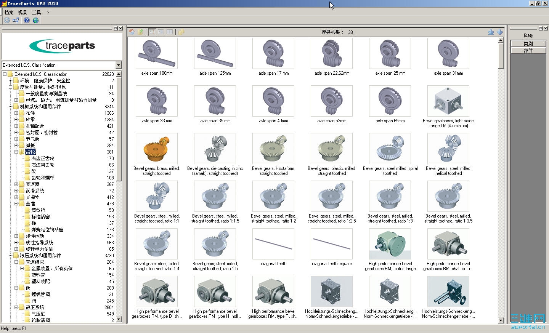
Task: Open bevel gears ratio 1:1.5 thumbnail
Action: (215, 196)
